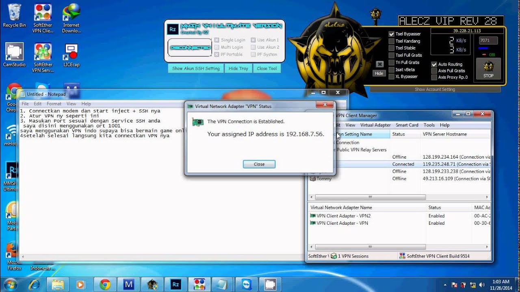Switch to CamStudio recorder taskbar button
Screen dimensions: 520x292
click(x=270, y=284)
